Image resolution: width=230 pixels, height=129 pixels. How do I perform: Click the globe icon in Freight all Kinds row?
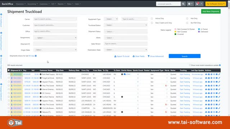pos(211,78)
